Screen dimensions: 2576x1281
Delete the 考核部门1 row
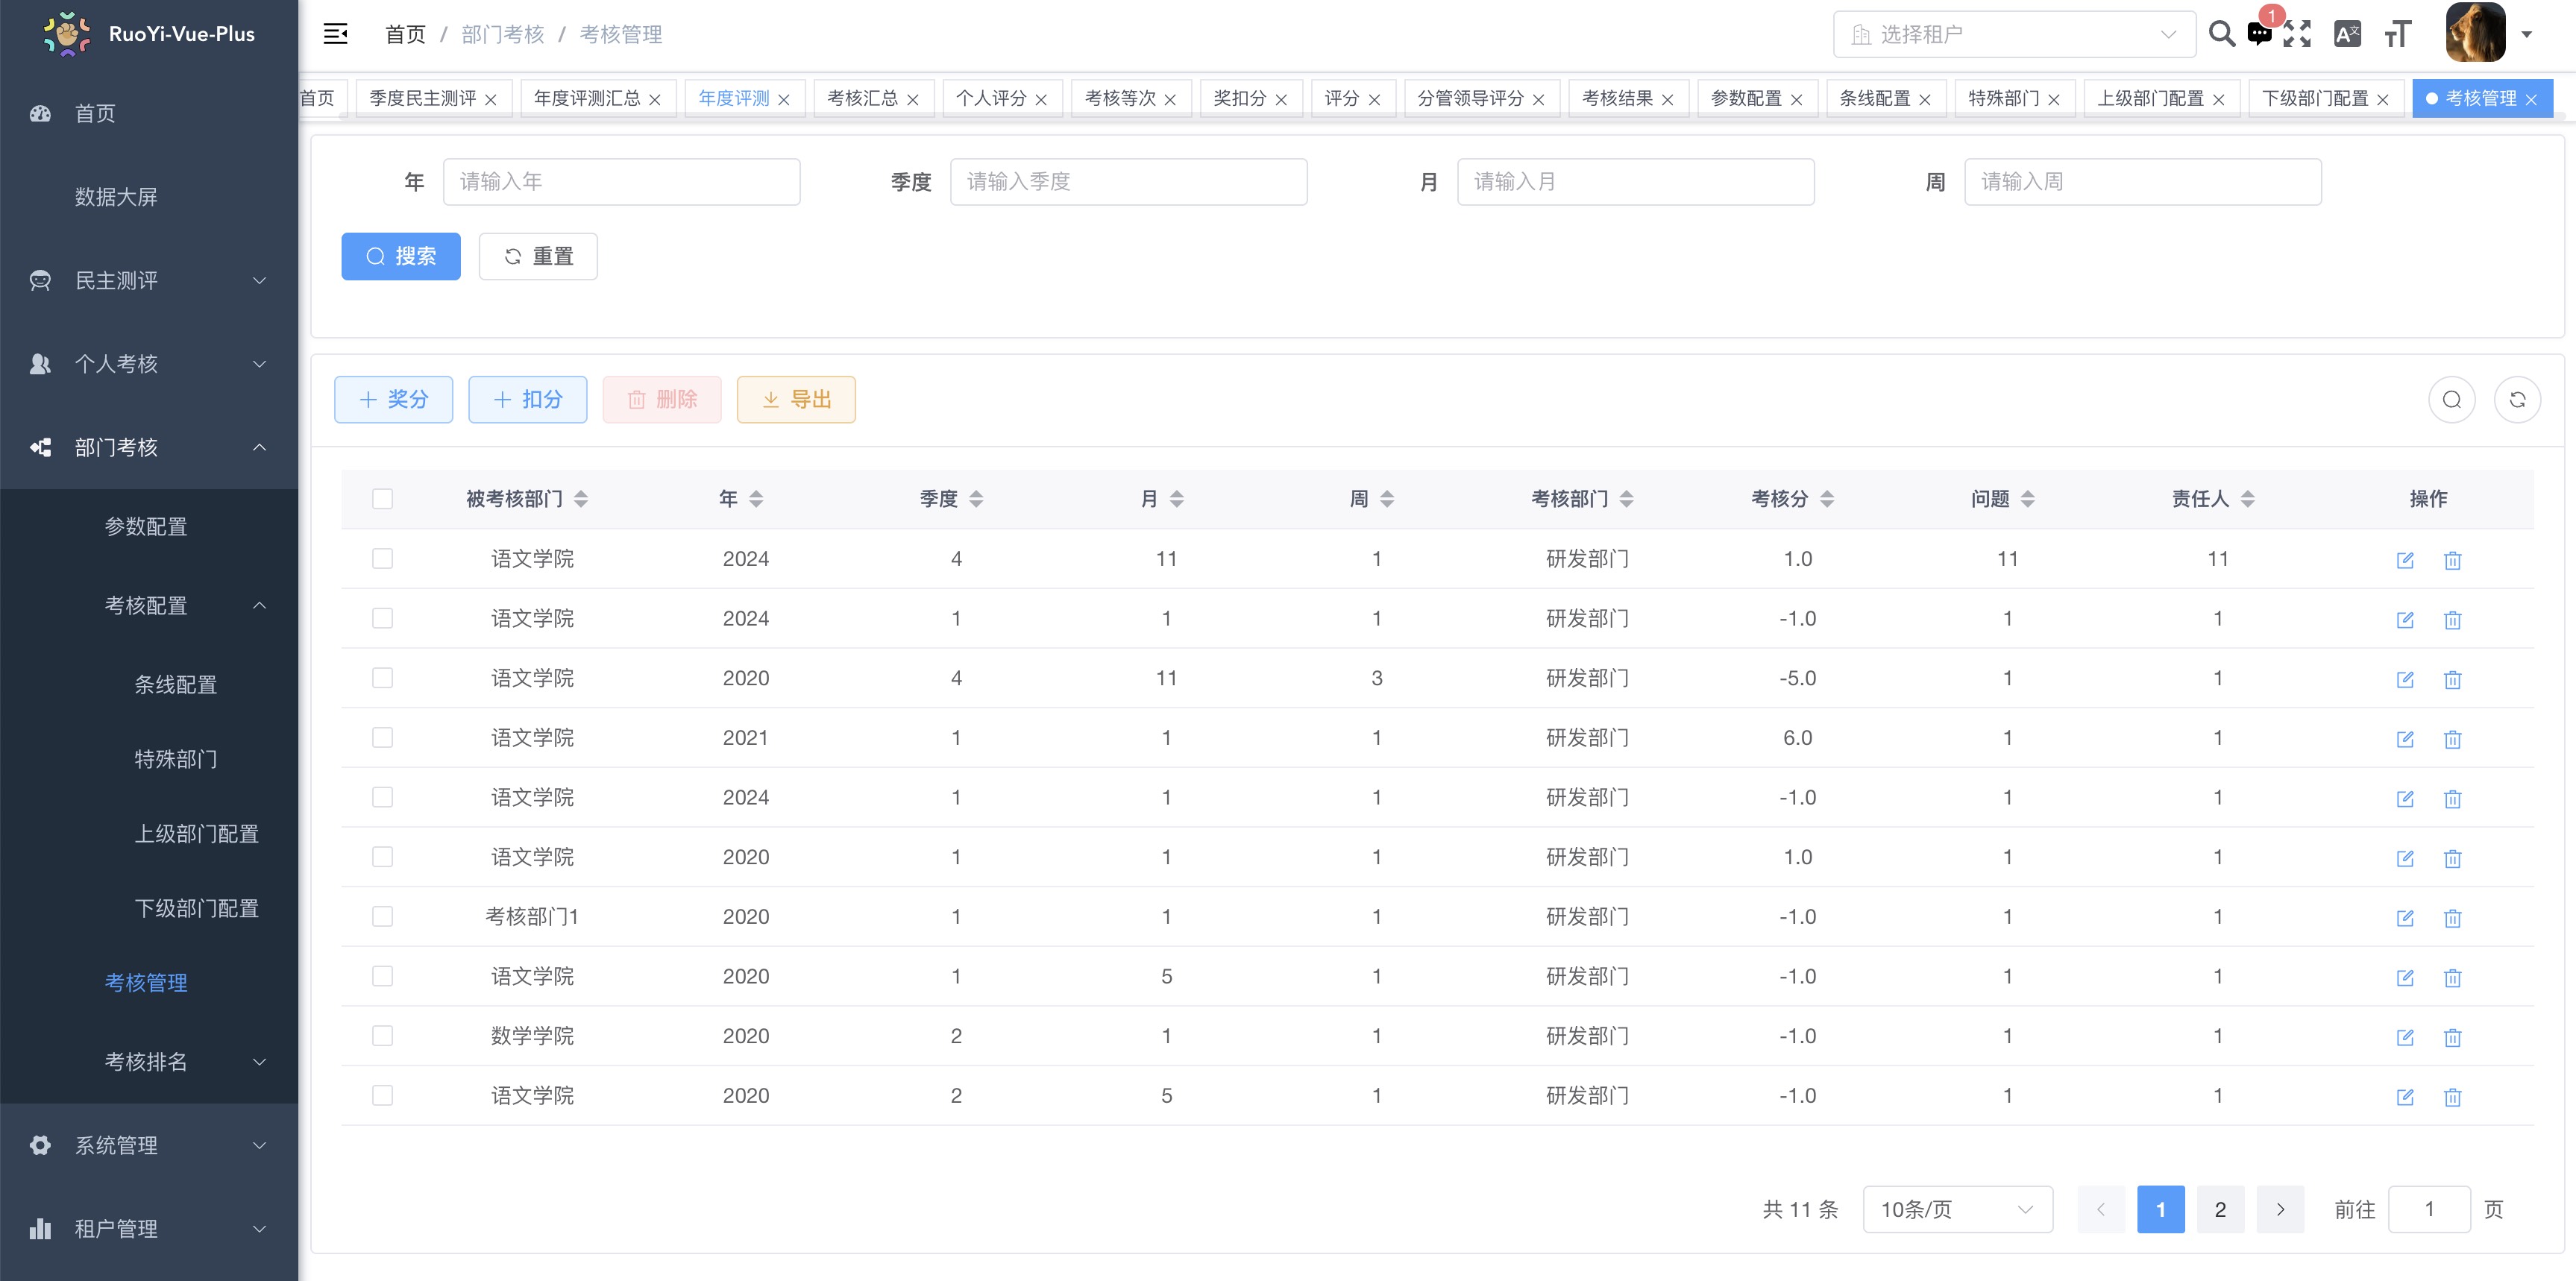pyautogui.click(x=2452, y=918)
